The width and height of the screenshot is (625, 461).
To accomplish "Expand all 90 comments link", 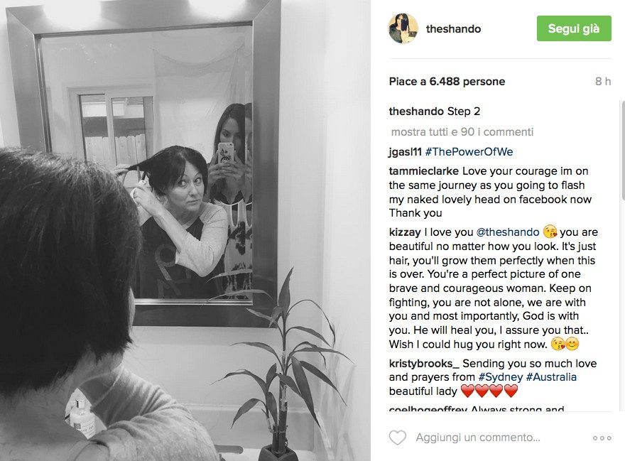I will (x=462, y=131).
